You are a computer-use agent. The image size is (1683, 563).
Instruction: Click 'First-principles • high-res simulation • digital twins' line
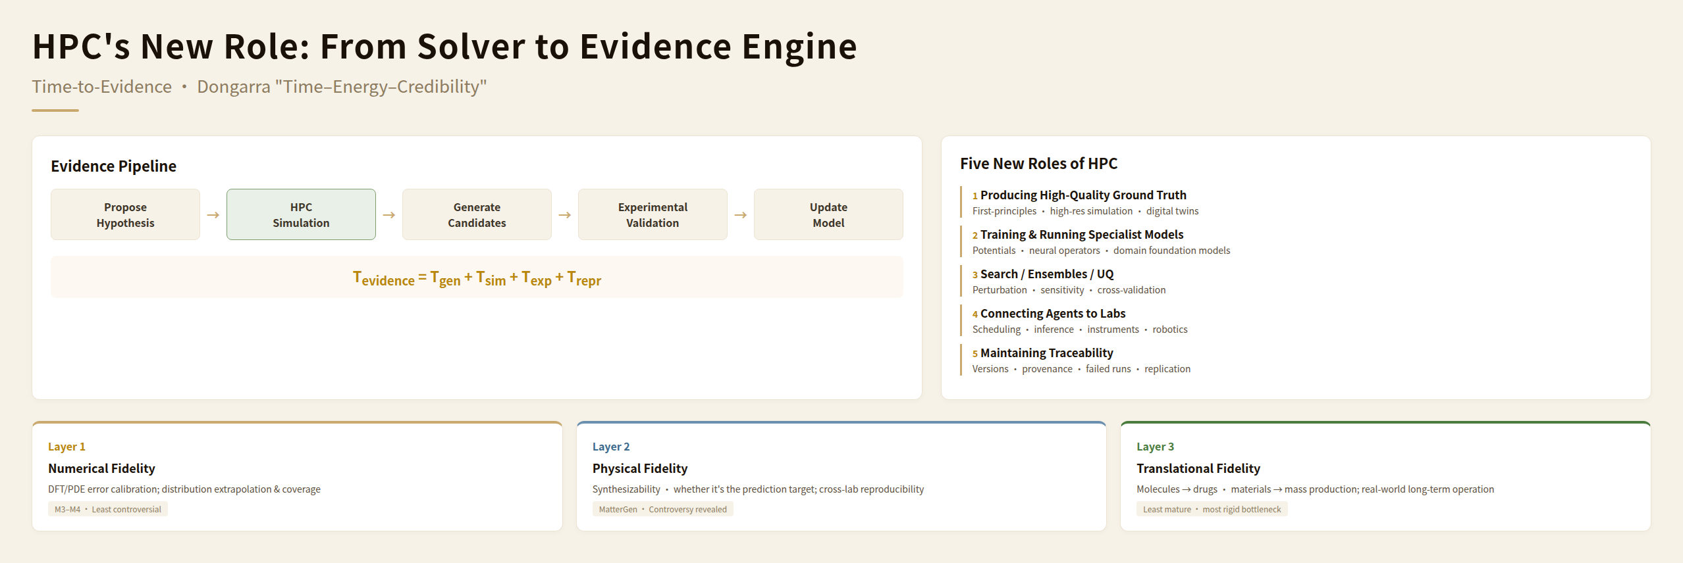coord(1085,211)
